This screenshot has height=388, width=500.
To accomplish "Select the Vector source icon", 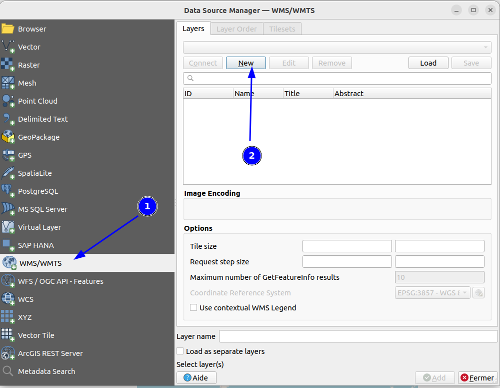I will click(8, 47).
